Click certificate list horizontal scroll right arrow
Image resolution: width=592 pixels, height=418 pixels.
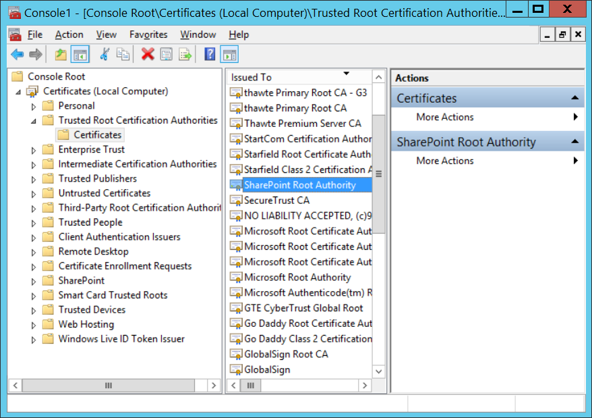click(x=365, y=386)
